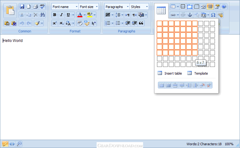Click the top-left cell in table grid

click(159, 23)
